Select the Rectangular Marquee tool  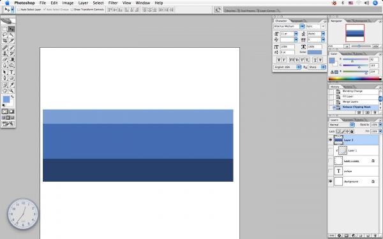click(4, 29)
